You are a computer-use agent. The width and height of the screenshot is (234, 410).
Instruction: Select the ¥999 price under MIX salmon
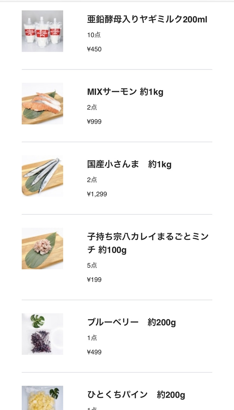click(x=94, y=122)
